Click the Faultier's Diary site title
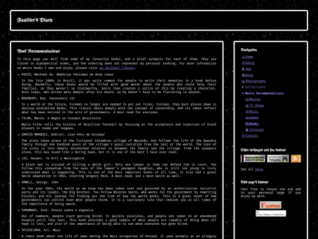This screenshot has width=318, height=239. [35, 20]
